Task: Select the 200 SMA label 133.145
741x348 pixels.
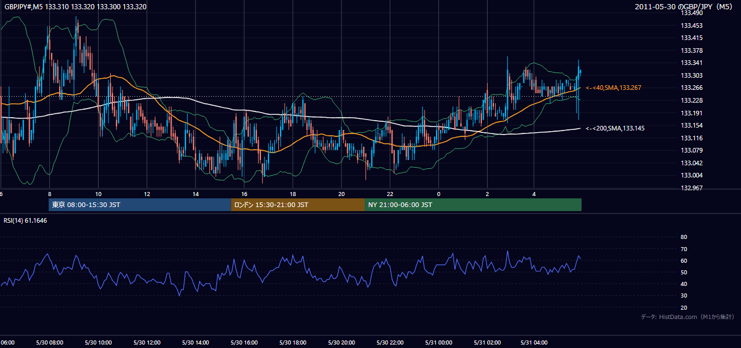Action: click(x=615, y=128)
